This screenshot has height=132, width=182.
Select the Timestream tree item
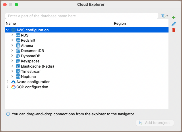tap(31, 71)
